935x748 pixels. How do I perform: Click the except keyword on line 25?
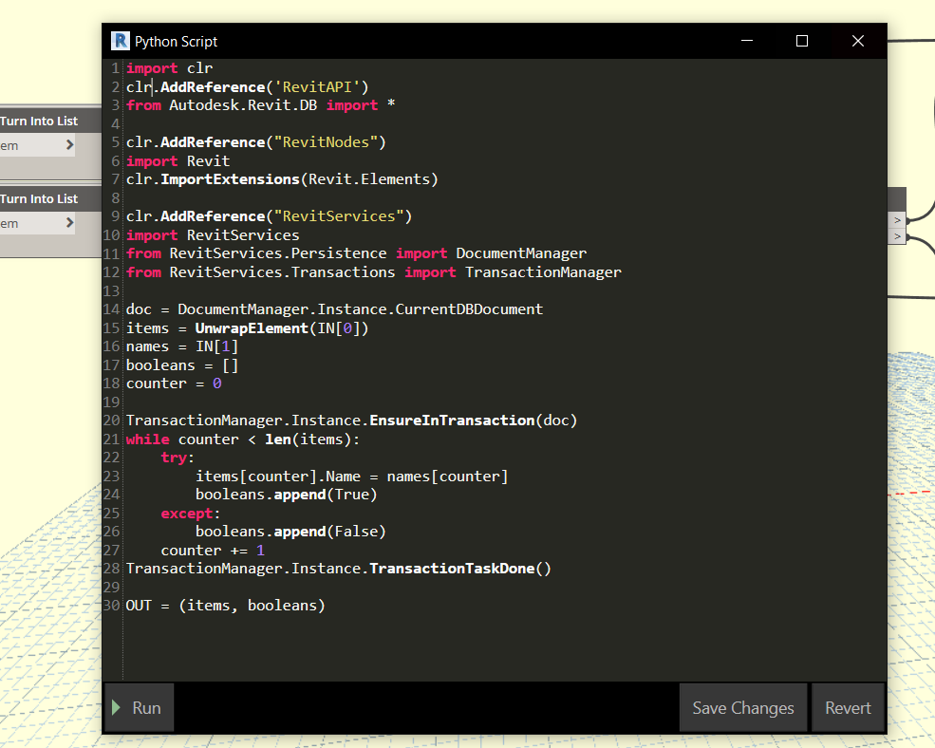[x=187, y=514]
